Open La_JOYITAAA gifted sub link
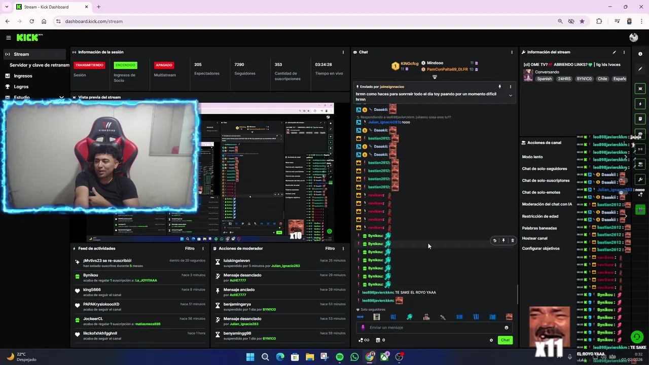 pos(146,280)
